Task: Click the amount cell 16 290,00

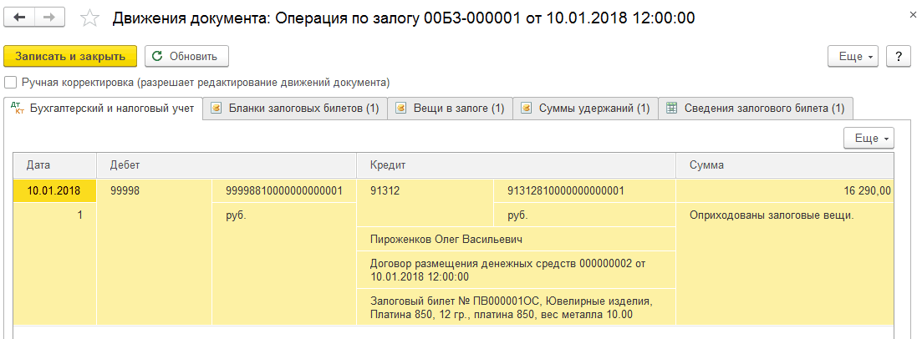Action: (x=785, y=191)
